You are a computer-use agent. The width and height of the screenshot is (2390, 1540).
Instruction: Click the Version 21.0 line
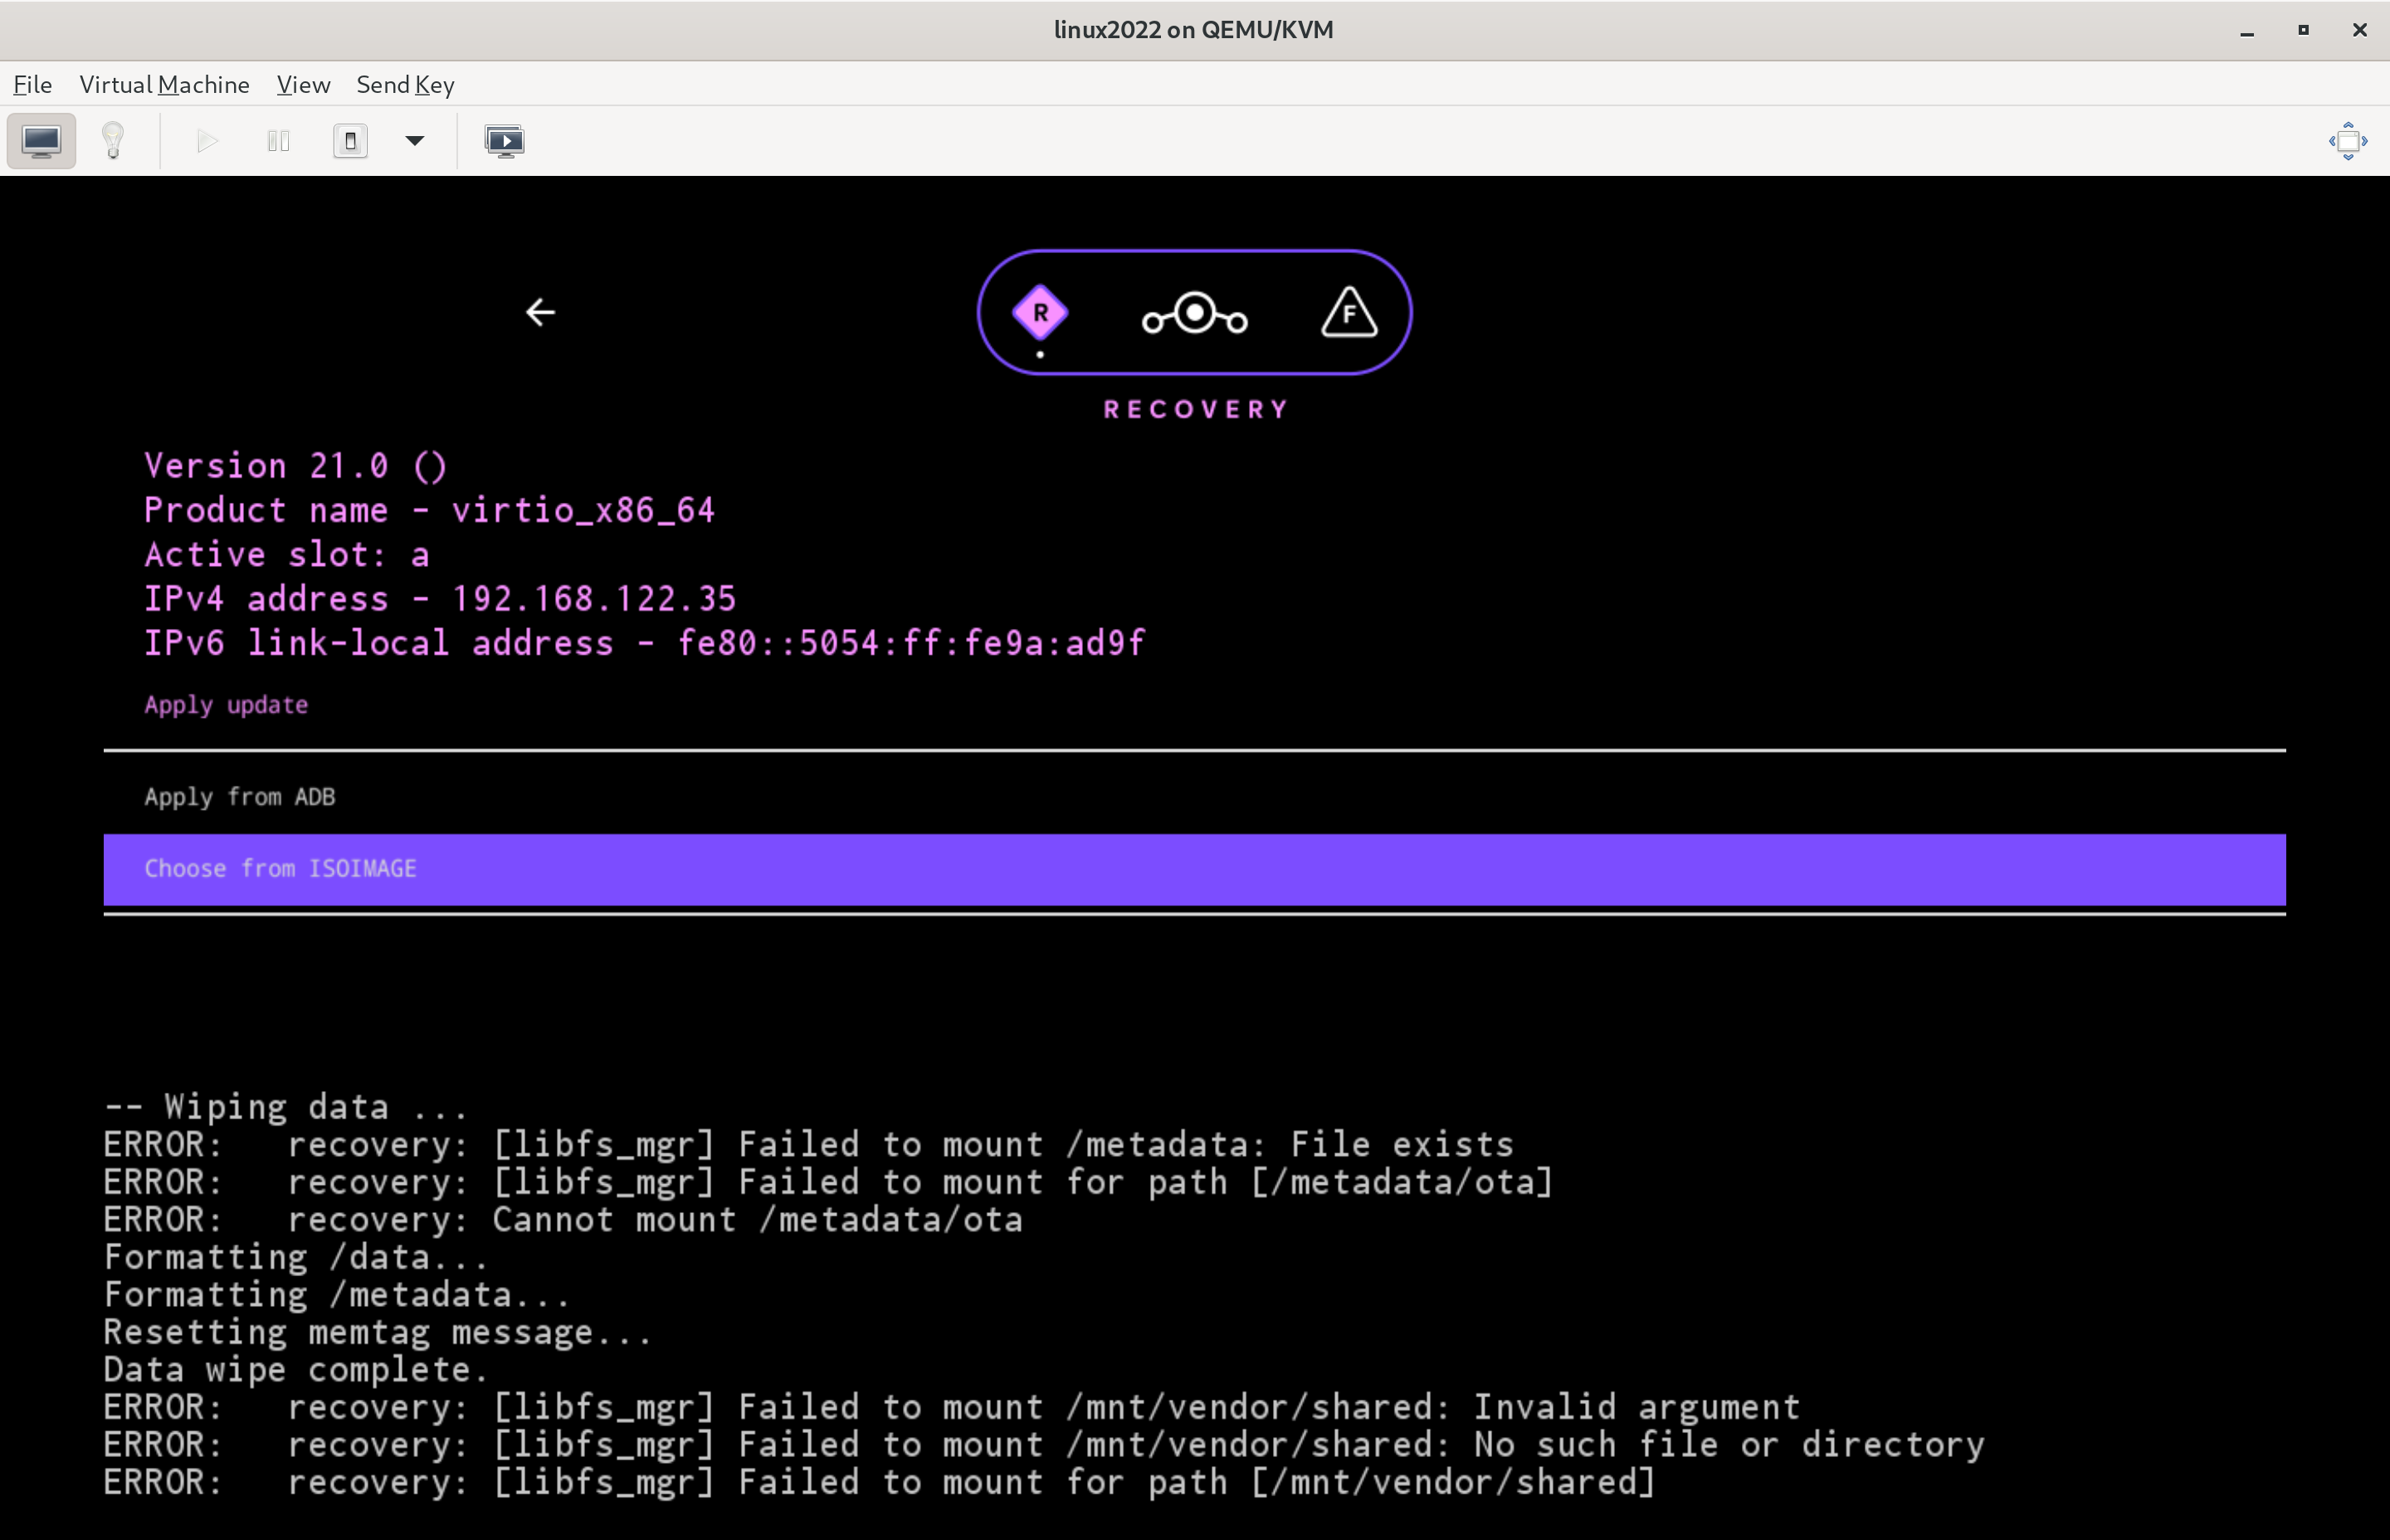click(x=295, y=466)
